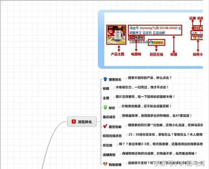Select the 搜索排名 topic

tap(115, 80)
